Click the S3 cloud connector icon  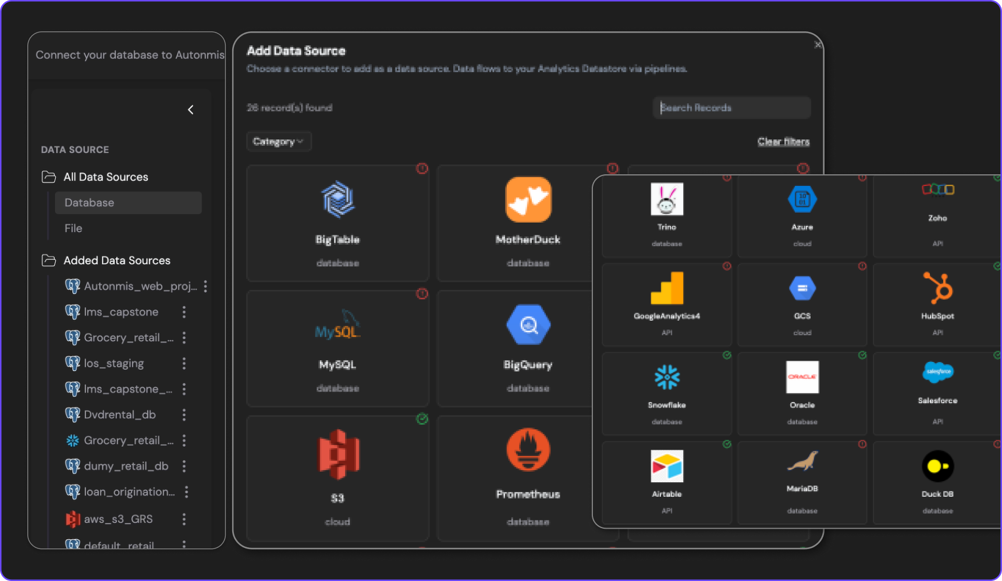tap(338, 454)
